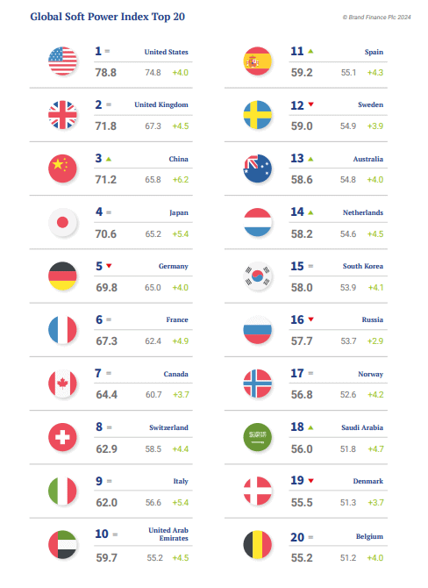Select the Belgium flag icon
Image resolution: width=428 pixels, height=588 pixels.
pyautogui.click(x=258, y=544)
